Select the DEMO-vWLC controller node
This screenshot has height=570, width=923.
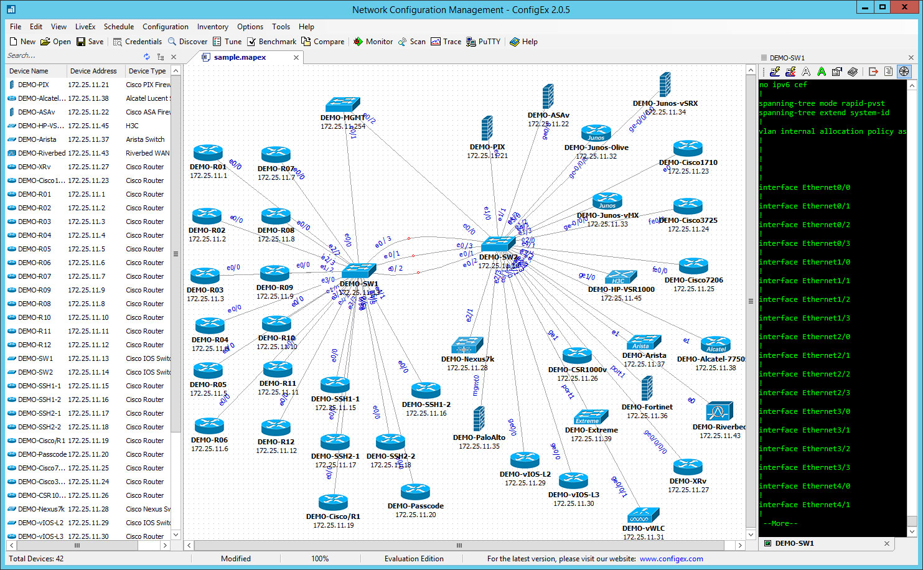pyautogui.click(x=643, y=515)
